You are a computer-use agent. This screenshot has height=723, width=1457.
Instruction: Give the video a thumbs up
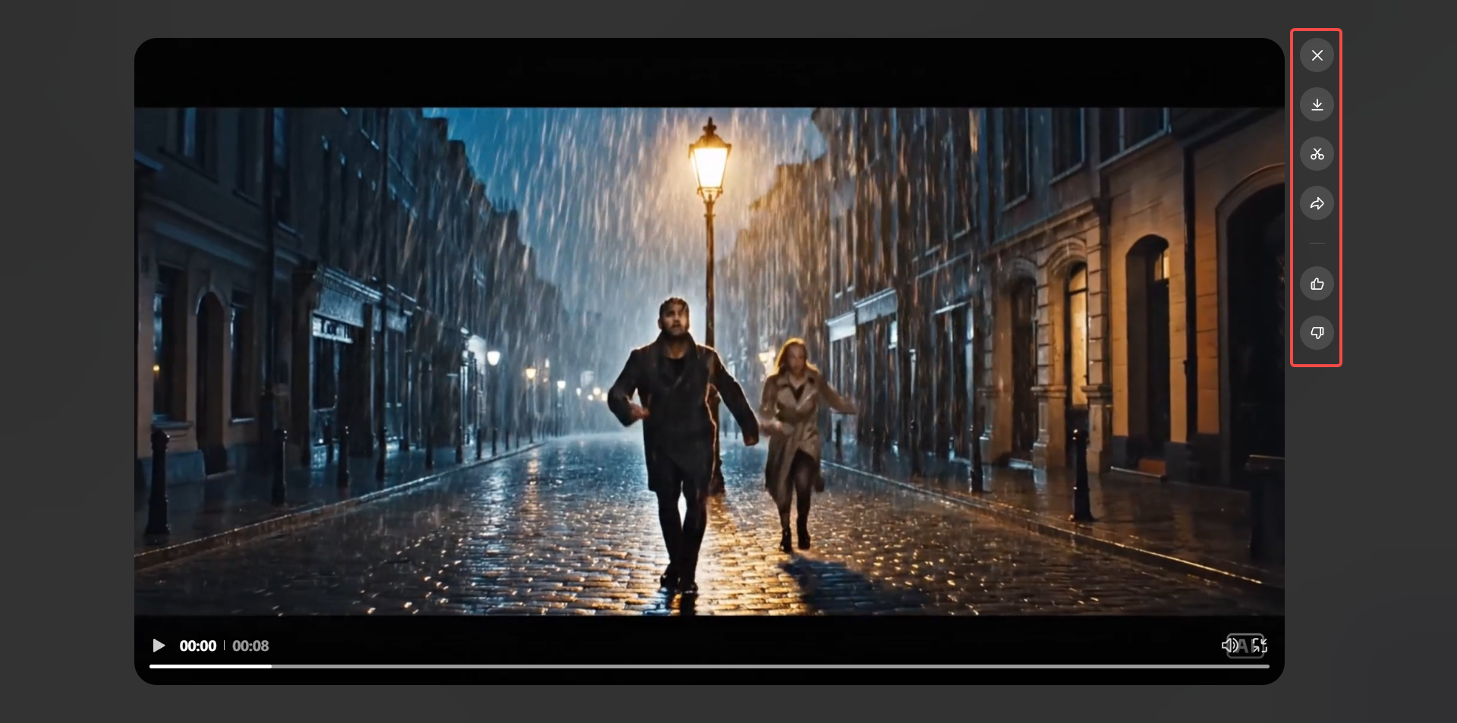[x=1317, y=284]
